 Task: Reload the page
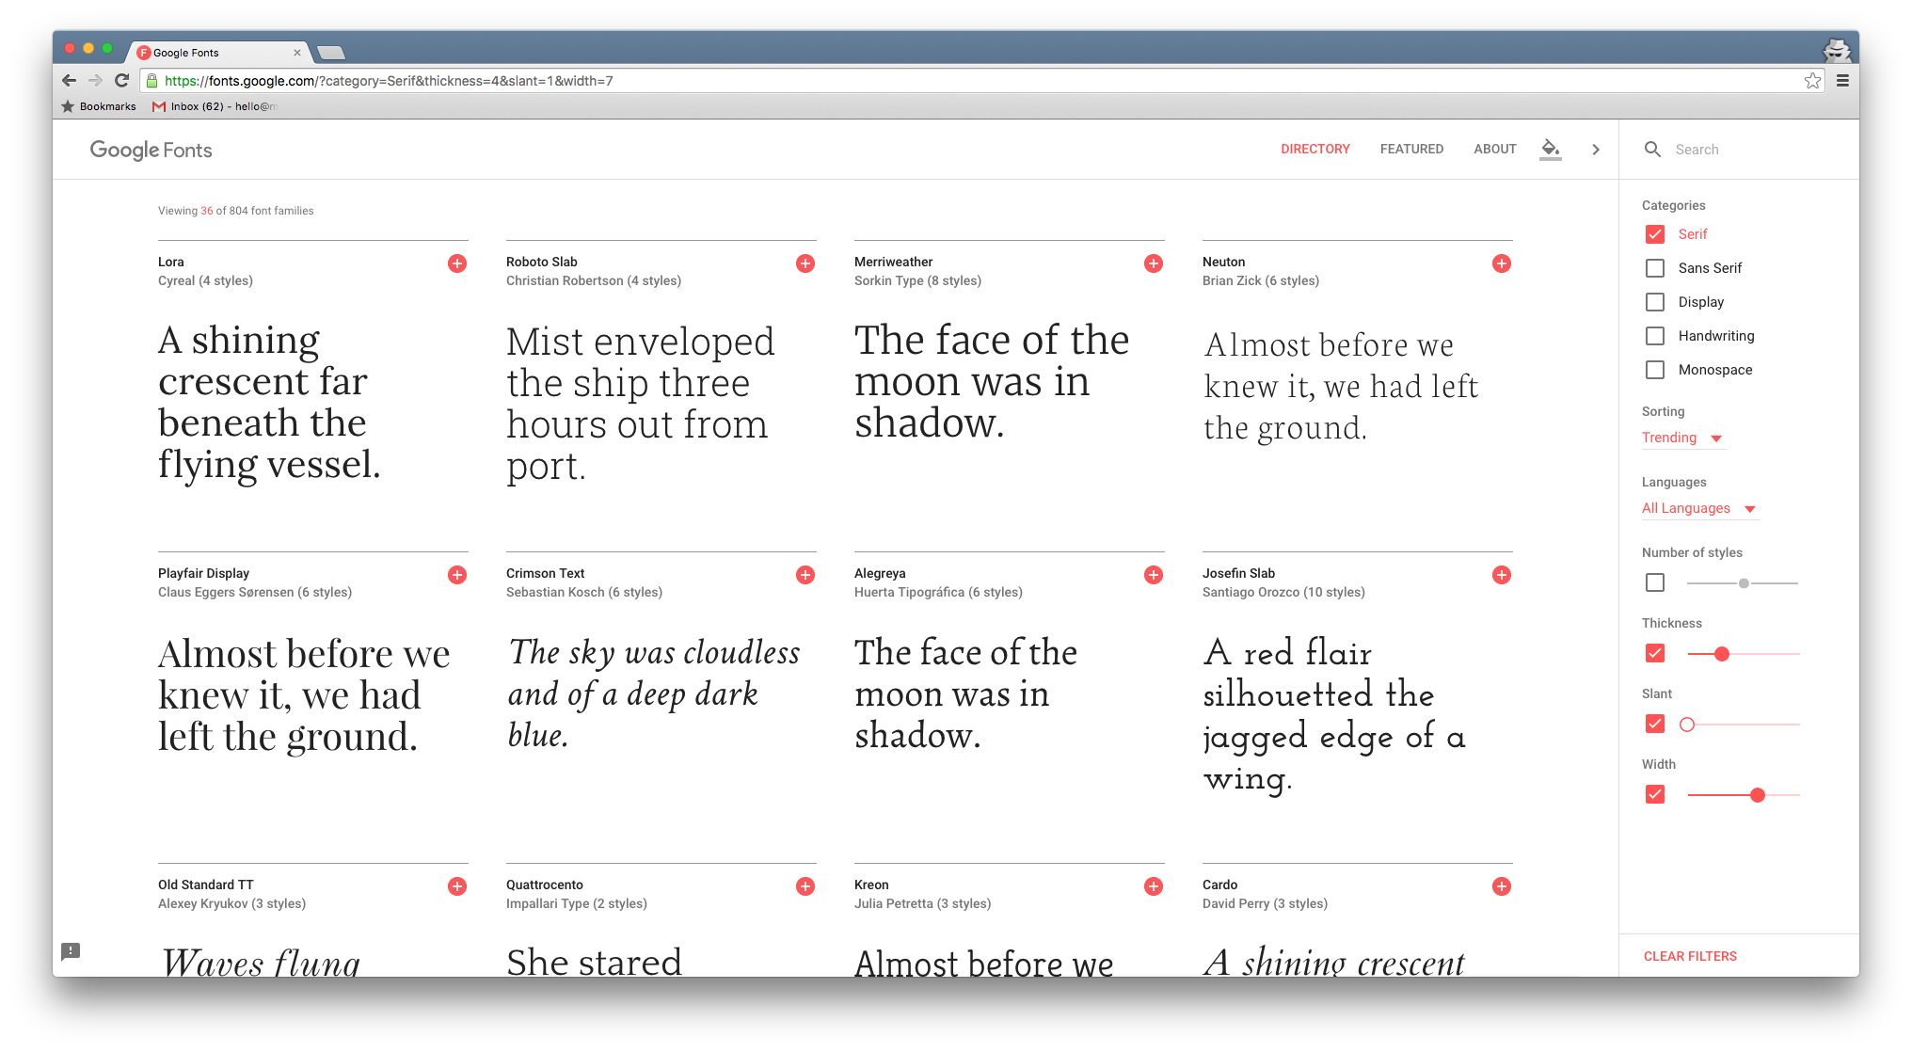(121, 81)
